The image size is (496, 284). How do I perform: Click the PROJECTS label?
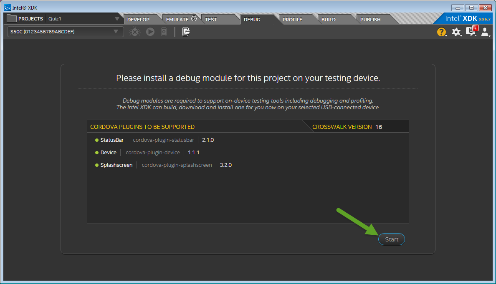[30, 19]
